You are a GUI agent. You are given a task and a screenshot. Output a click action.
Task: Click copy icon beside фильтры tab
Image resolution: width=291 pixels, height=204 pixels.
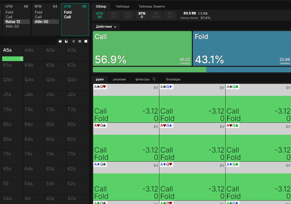pos(154,79)
